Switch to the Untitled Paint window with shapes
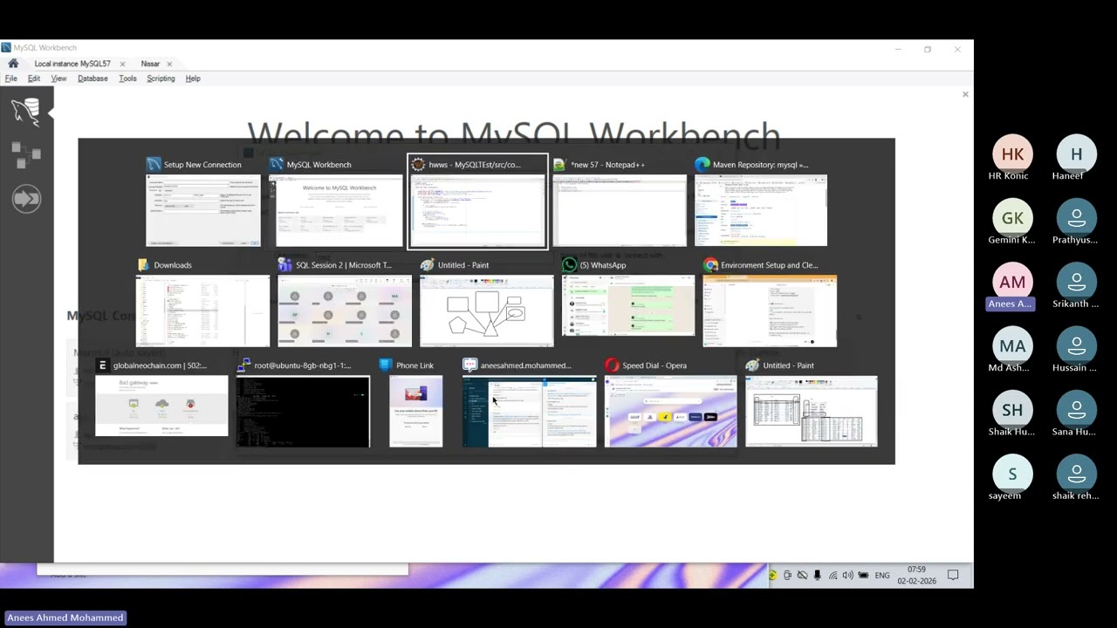 point(487,311)
